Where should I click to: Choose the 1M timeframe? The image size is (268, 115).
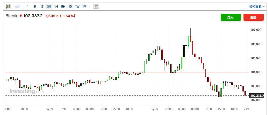[84, 7]
